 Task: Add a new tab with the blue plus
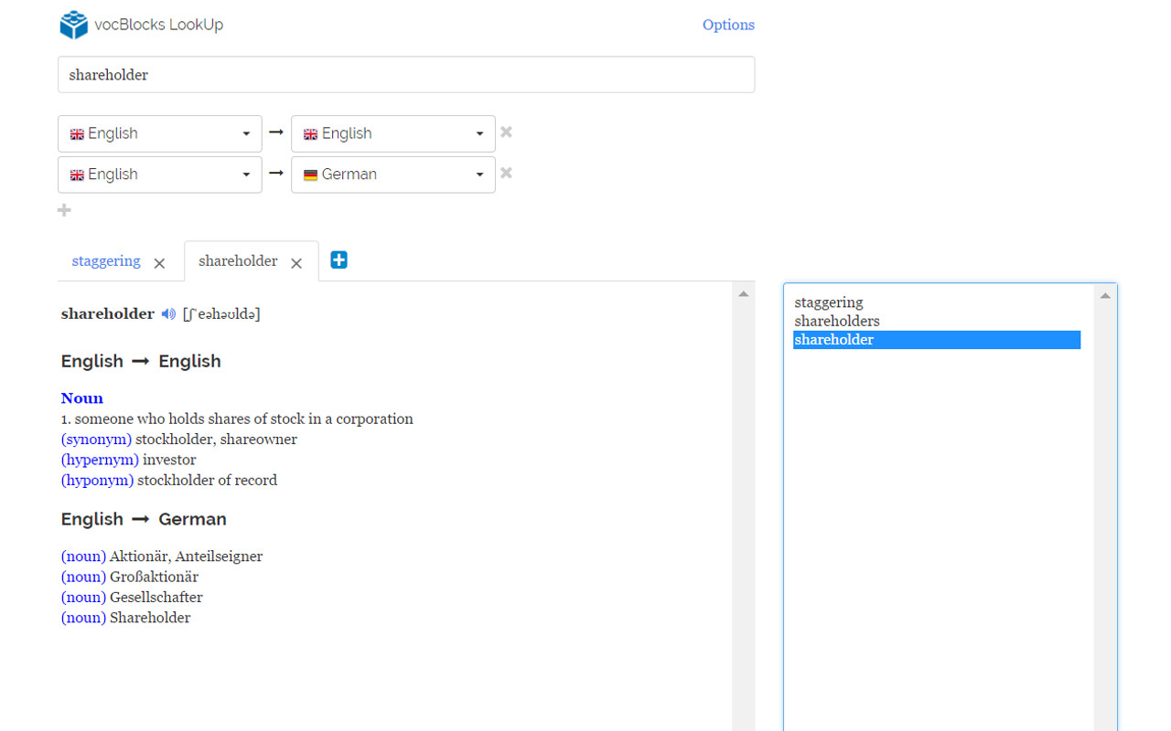coord(338,260)
